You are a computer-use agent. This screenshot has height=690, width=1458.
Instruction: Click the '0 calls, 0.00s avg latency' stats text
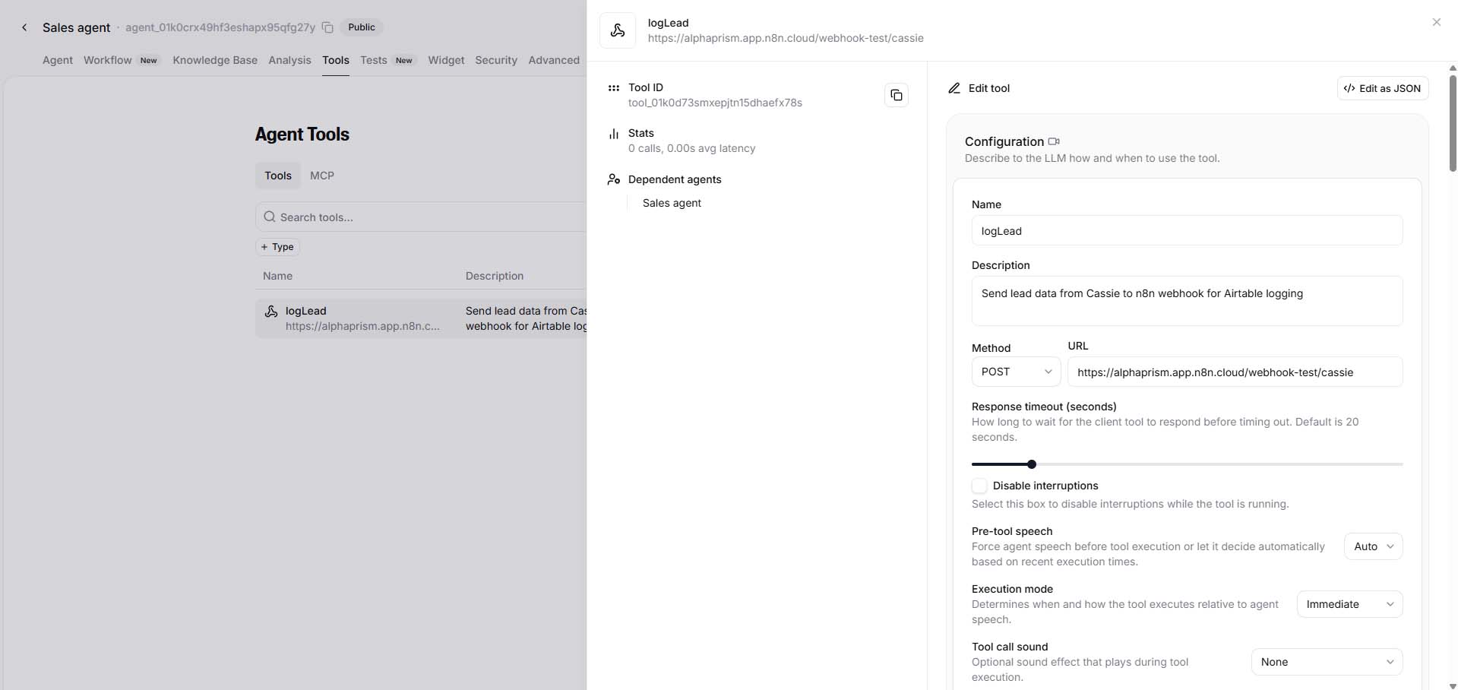(x=691, y=148)
